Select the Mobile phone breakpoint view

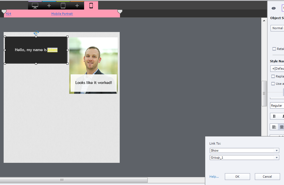pyautogui.click(x=91, y=6)
